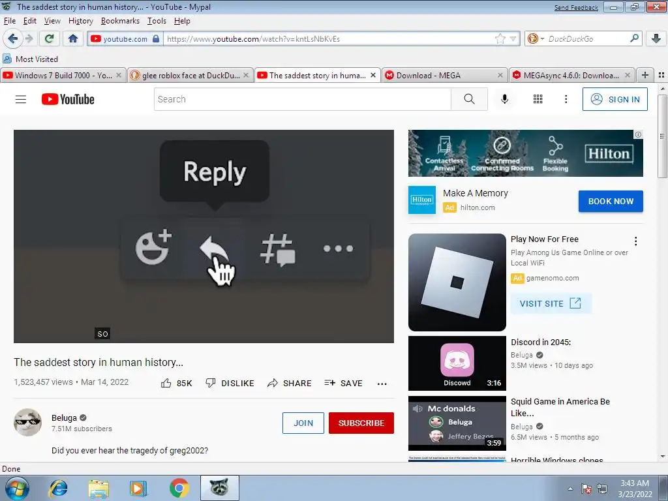The image size is (668, 501).
Task: Click the Hilton ad info icon
Action: [x=638, y=134]
